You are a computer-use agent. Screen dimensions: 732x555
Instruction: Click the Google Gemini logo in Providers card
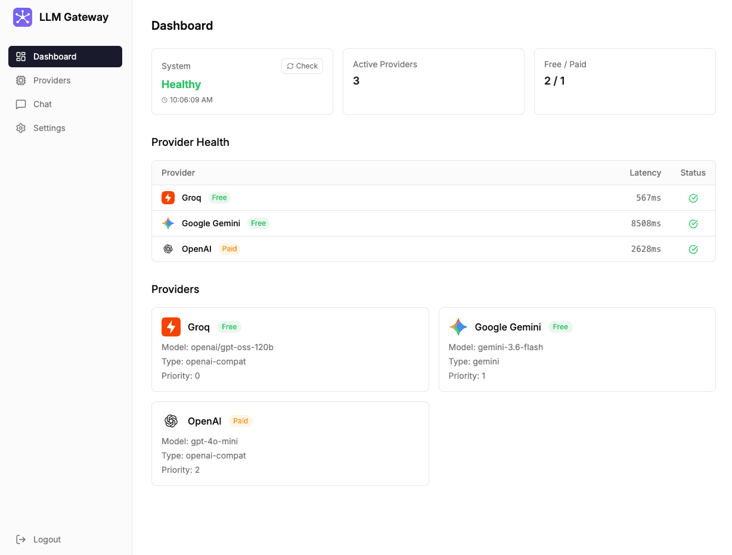coord(458,327)
